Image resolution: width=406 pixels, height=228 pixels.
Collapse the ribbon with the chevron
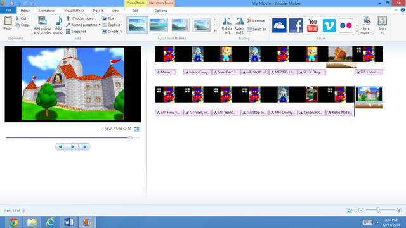[396, 10]
